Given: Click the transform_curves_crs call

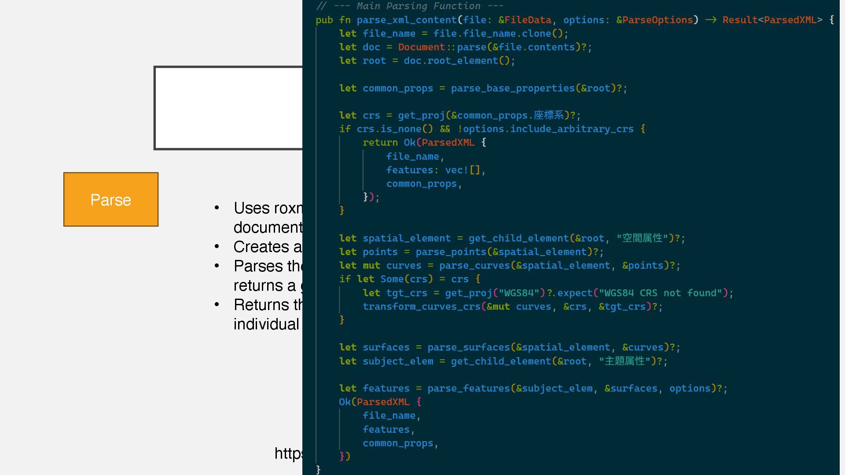Looking at the screenshot, I should (x=421, y=307).
